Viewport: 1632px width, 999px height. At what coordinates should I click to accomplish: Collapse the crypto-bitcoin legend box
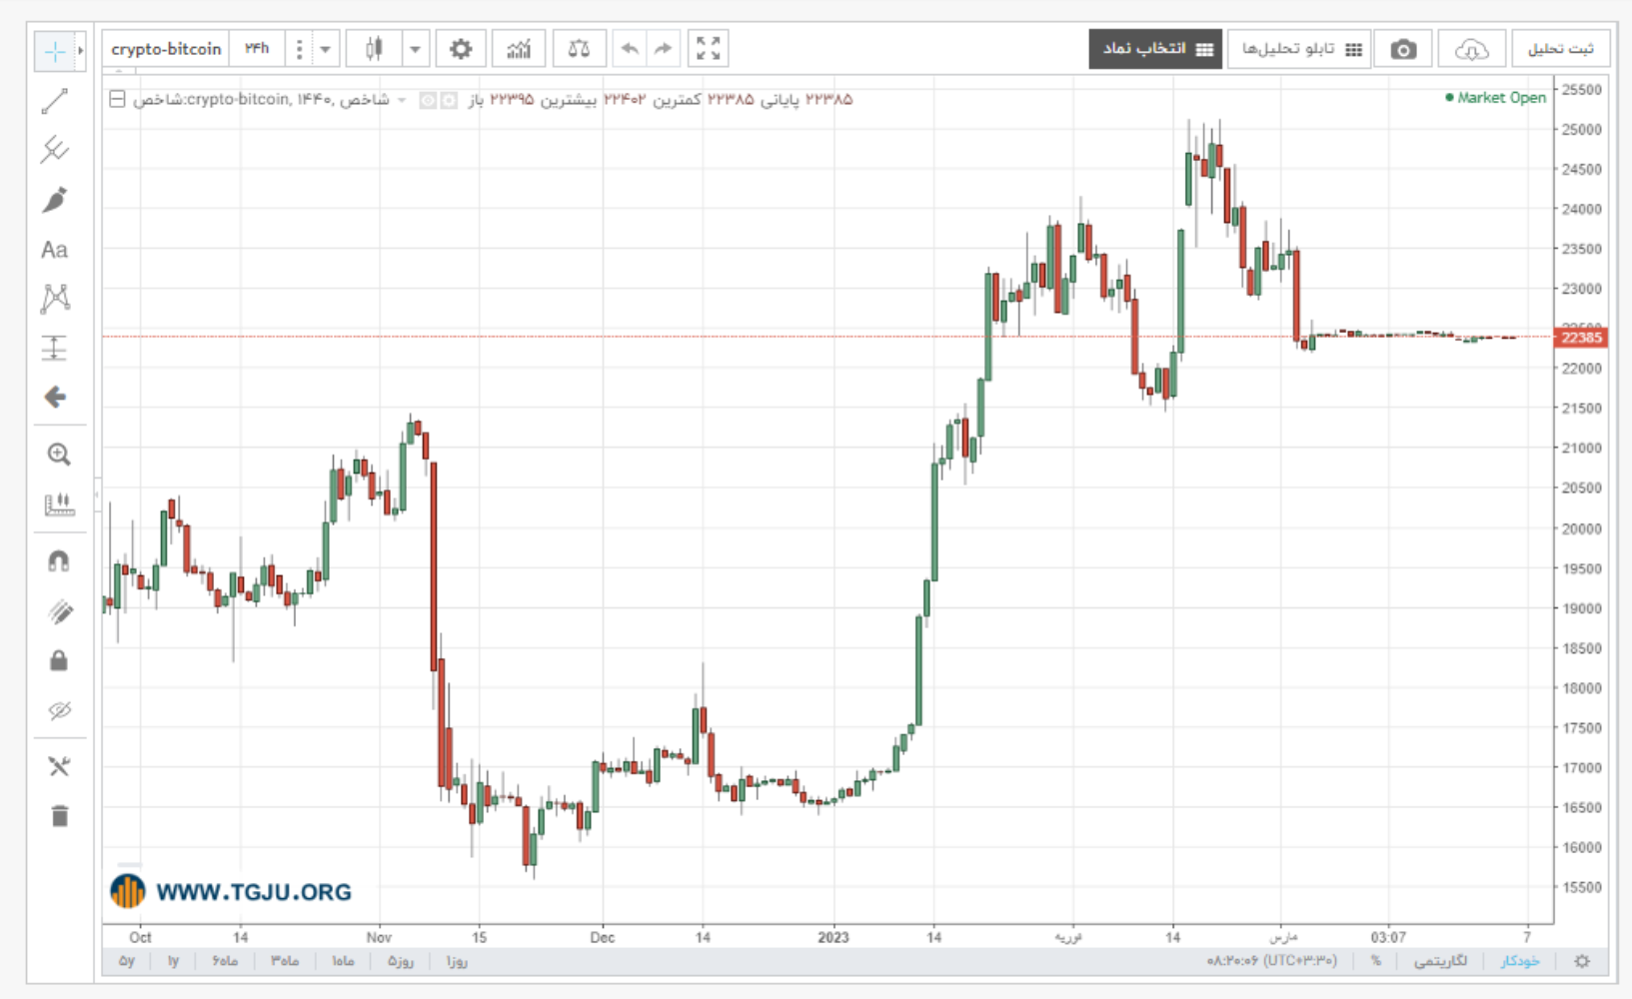[117, 99]
